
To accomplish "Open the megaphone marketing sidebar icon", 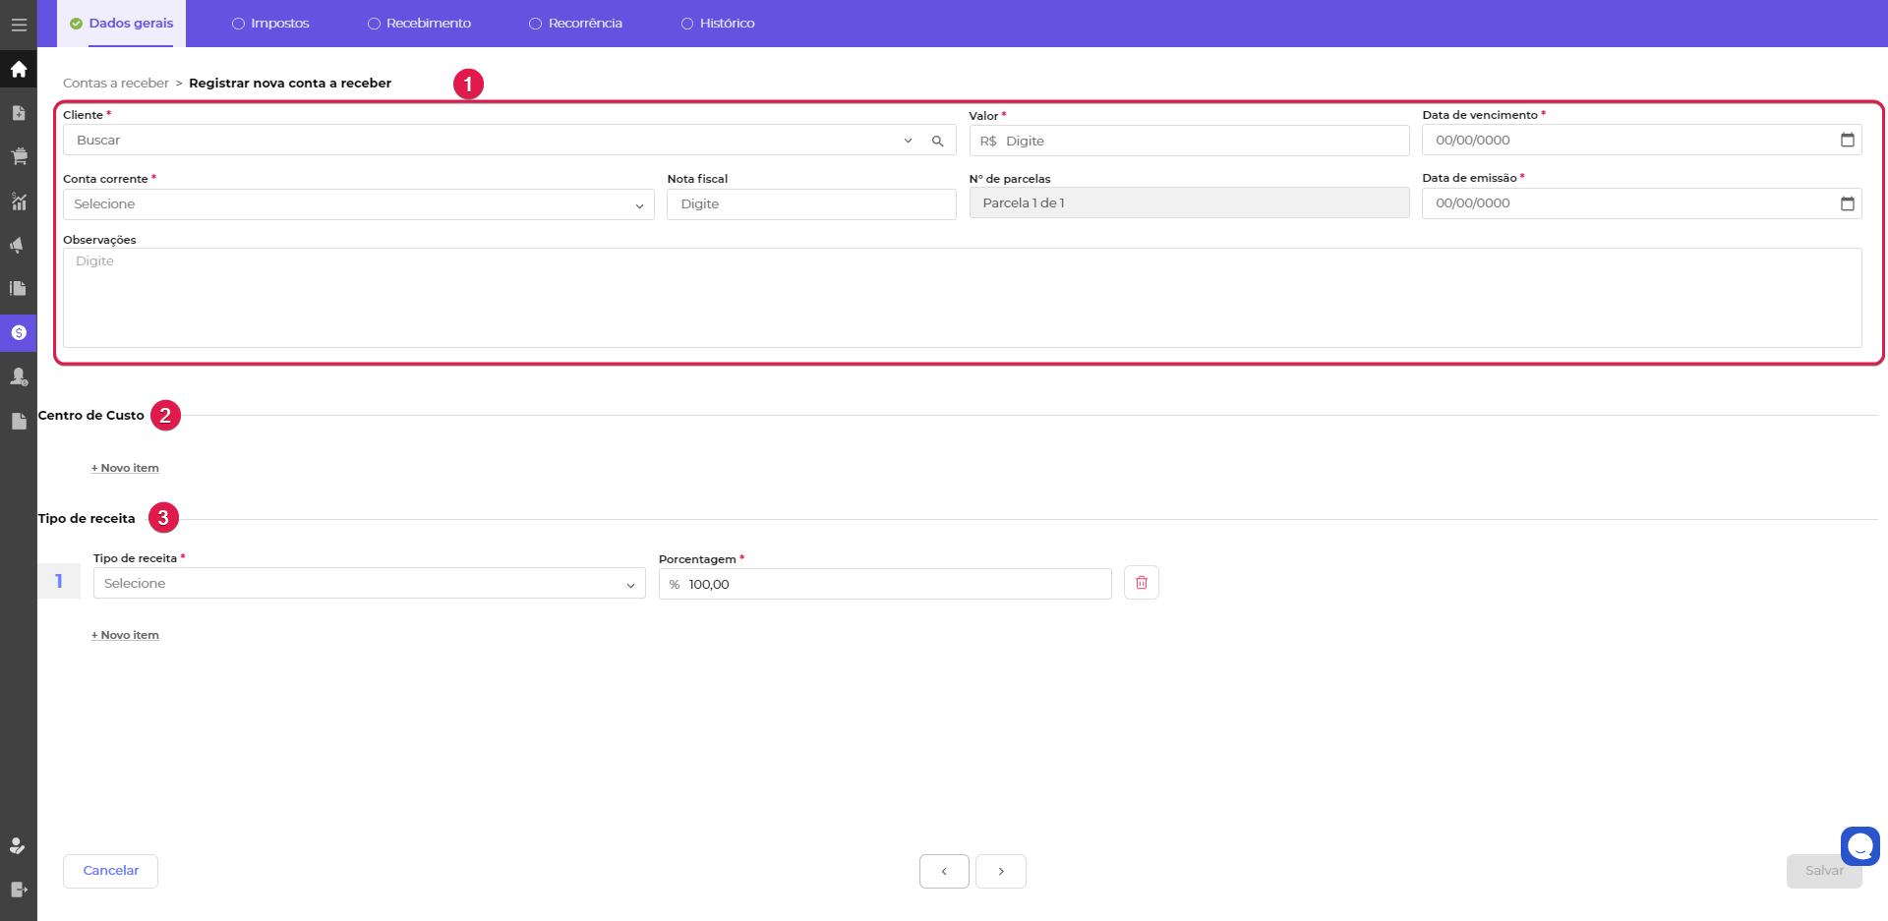I will point(19,245).
